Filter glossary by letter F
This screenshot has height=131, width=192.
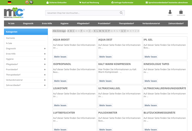(82, 31)
